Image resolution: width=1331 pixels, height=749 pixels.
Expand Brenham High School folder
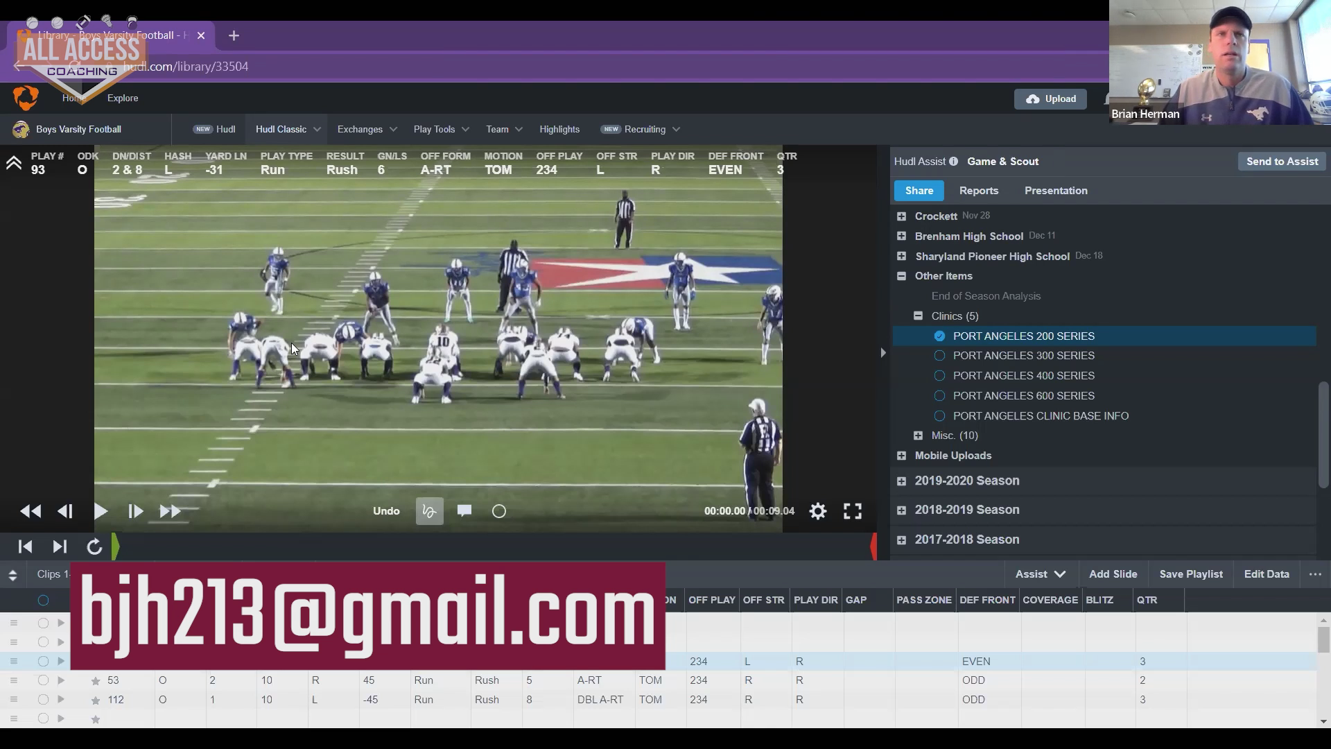(x=901, y=236)
